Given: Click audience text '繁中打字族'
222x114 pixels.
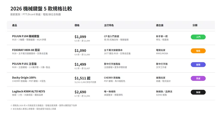Looking at the screenshot, I should pos(162,64).
